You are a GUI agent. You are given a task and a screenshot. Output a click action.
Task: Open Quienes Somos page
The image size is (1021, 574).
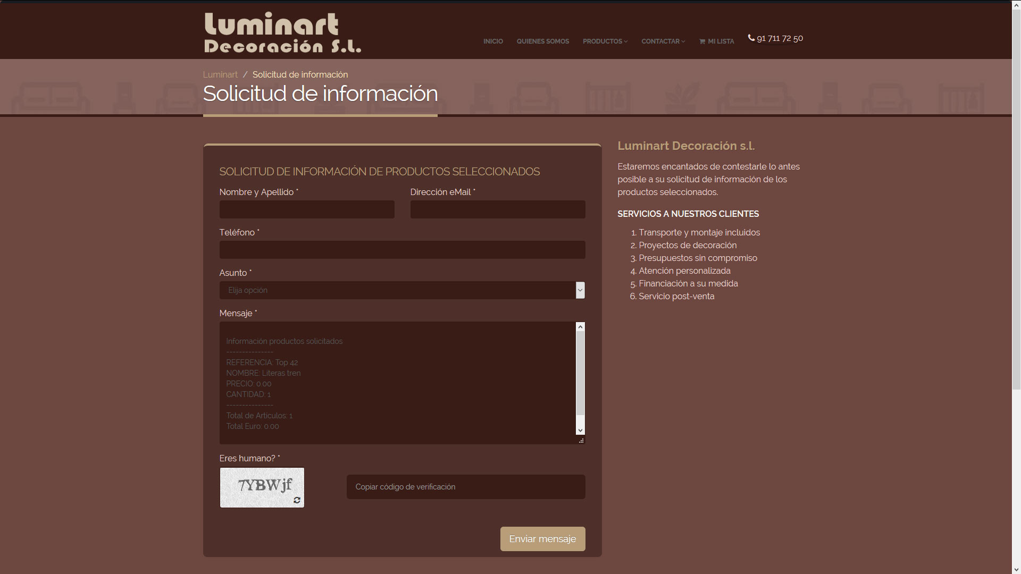point(542,41)
